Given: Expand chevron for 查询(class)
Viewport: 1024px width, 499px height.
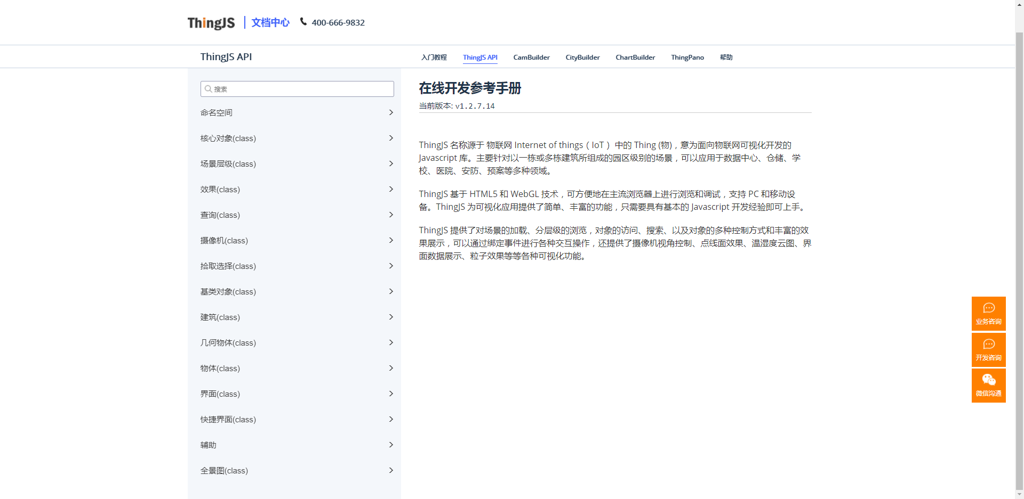Looking at the screenshot, I should pos(391,215).
